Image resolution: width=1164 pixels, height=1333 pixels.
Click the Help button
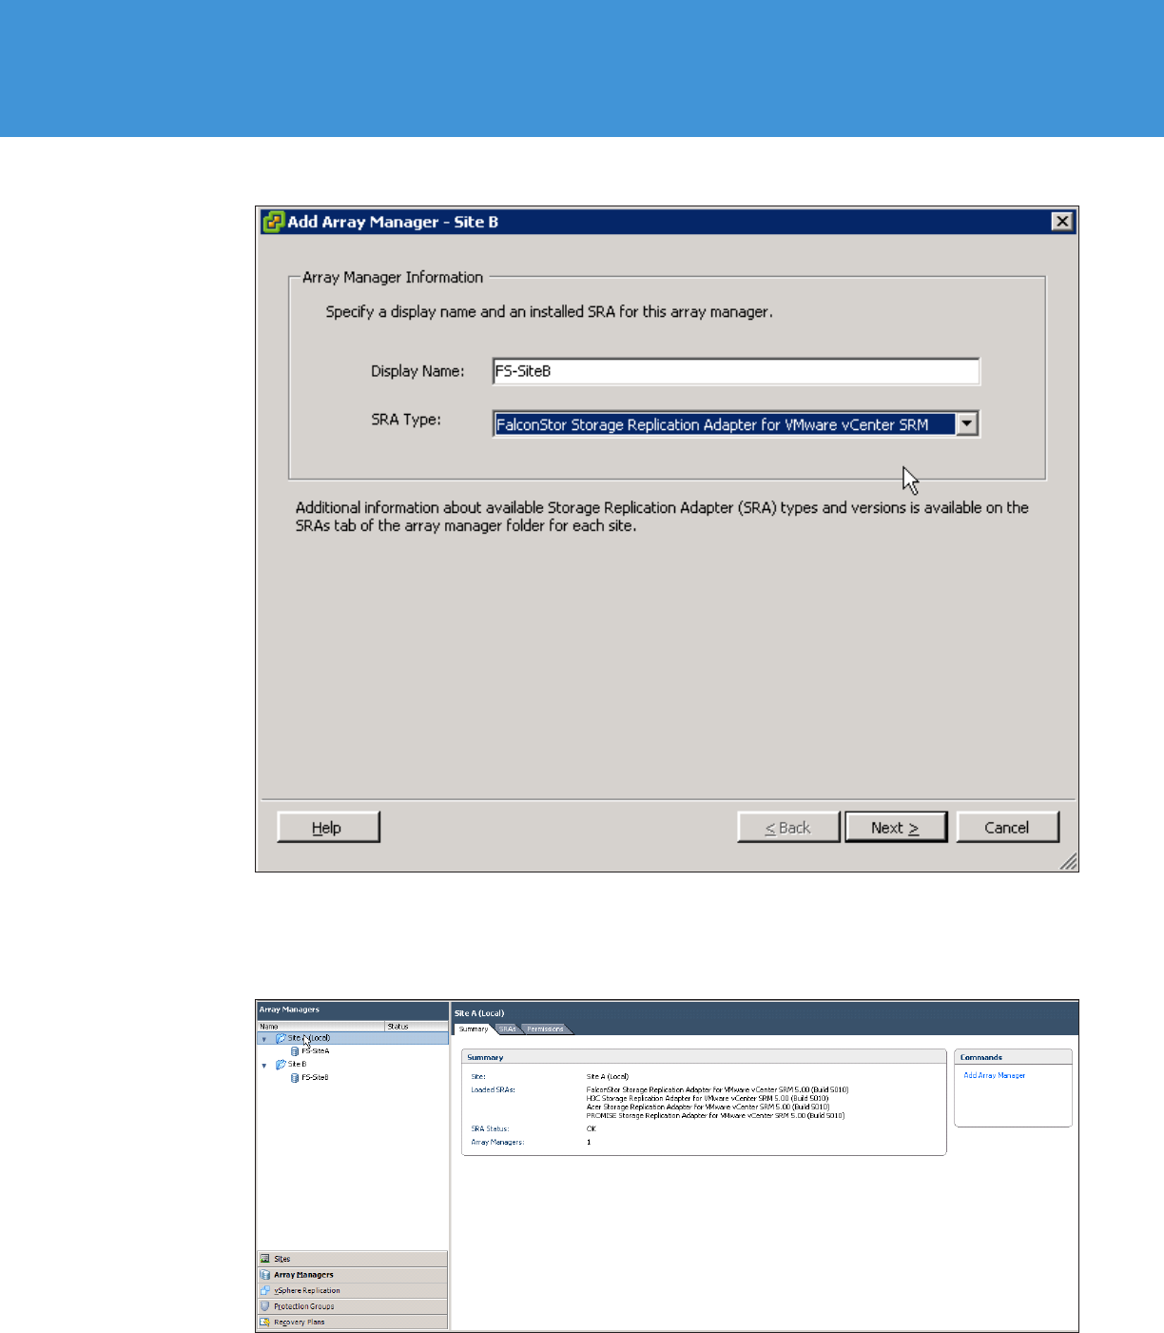(328, 828)
